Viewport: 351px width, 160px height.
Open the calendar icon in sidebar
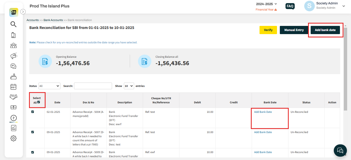point(13,87)
